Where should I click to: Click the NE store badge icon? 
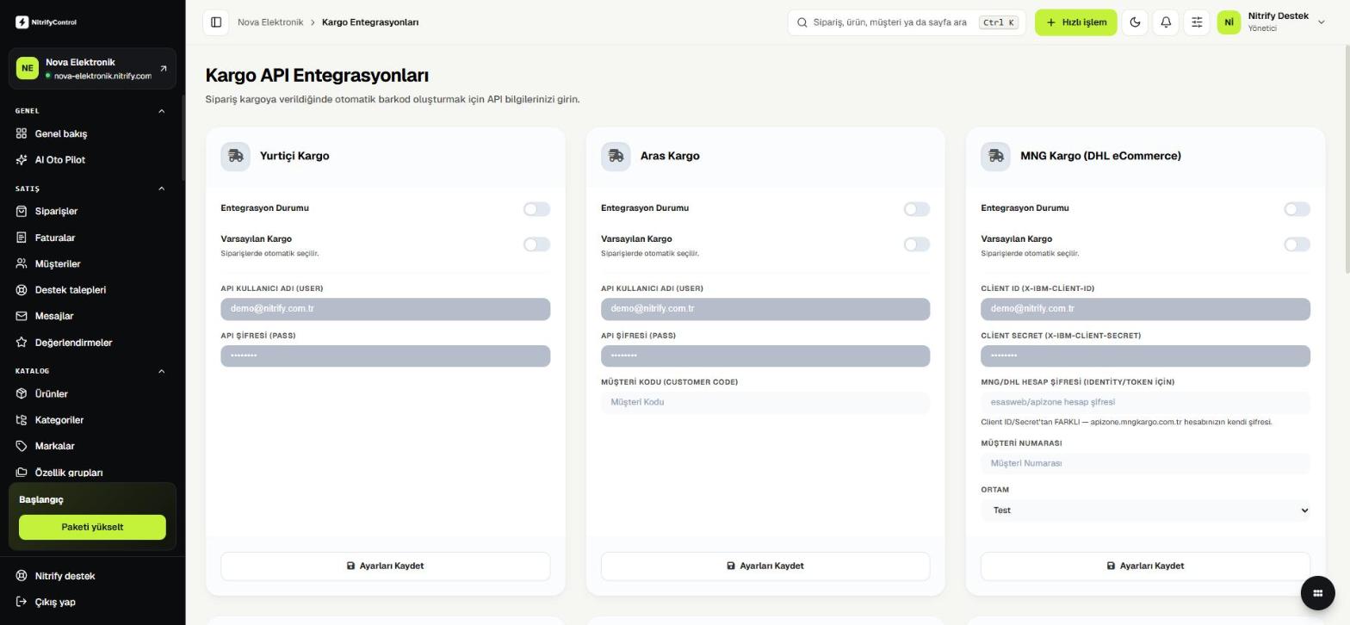28,68
